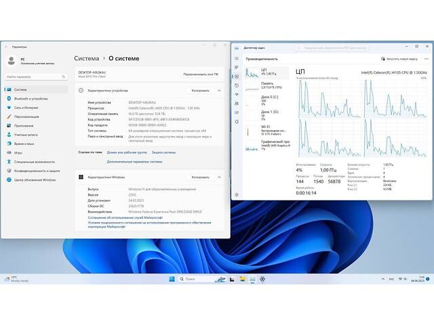Open Приложения settings

tap(36, 126)
